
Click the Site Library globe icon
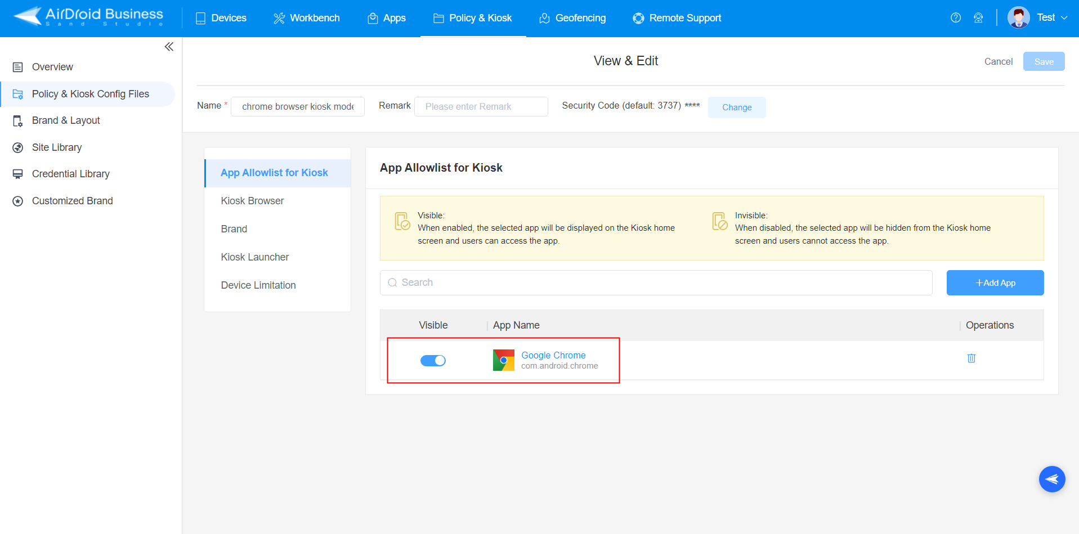pos(17,147)
